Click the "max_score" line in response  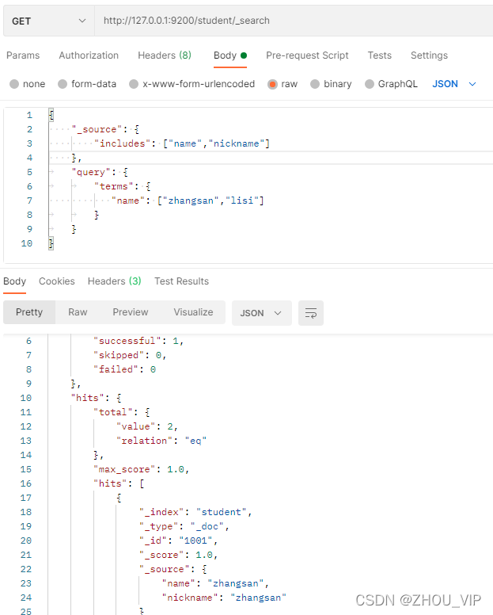click(142, 469)
